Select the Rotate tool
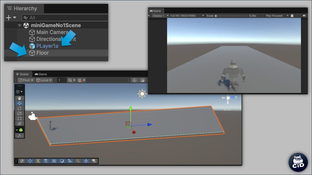Viewport: 312px width, 175px height. pyautogui.click(x=20, y=108)
